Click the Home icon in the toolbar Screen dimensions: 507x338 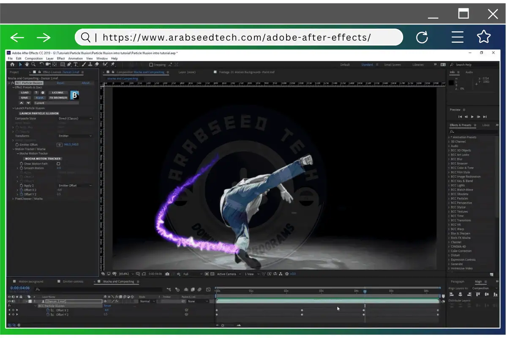click(x=13, y=64)
